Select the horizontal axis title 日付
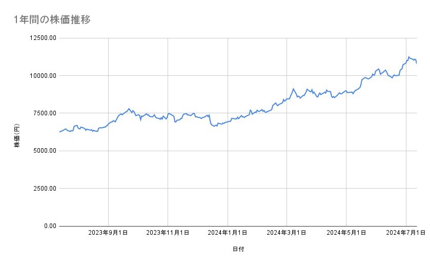Image resolution: width=430 pixels, height=266 pixels. pyautogui.click(x=238, y=249)
